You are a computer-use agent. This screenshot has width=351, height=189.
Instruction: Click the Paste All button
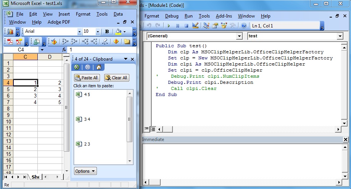coord(86,78)
